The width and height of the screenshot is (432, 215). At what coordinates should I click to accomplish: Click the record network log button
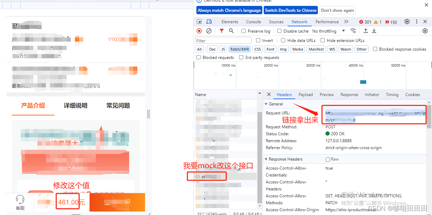click(199, 31)
